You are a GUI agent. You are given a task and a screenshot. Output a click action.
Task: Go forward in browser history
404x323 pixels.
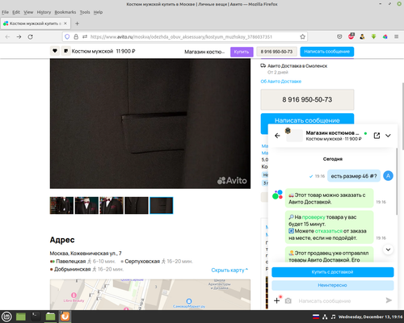[x=19, y=37]
